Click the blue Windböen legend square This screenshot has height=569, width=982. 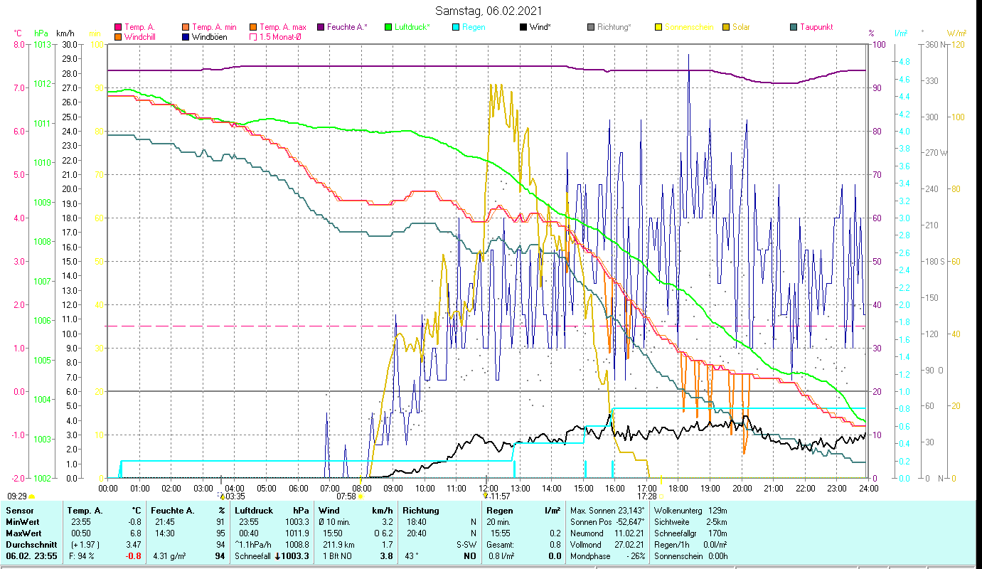(x=186, y=37)
